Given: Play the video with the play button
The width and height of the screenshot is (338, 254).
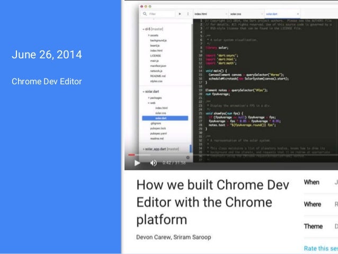Looking at the screenshot, I should pos(137,163).
